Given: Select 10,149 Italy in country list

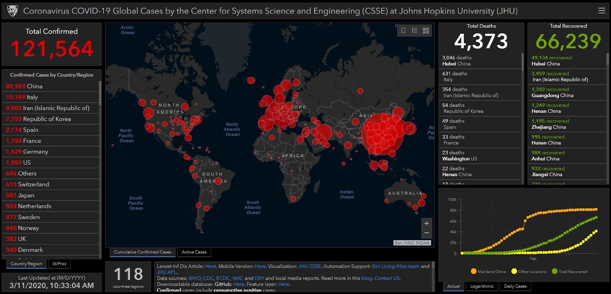Looking at the screenshot, I should click(50, 97).
